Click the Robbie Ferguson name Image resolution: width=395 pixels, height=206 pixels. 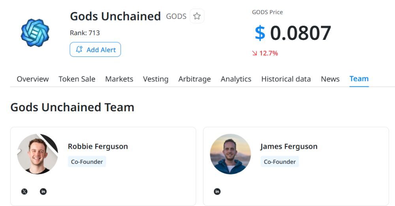pos(98,146)
